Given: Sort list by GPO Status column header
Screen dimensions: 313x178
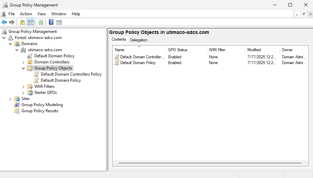Looking at the screenshot, I should (x=177, y=50).
